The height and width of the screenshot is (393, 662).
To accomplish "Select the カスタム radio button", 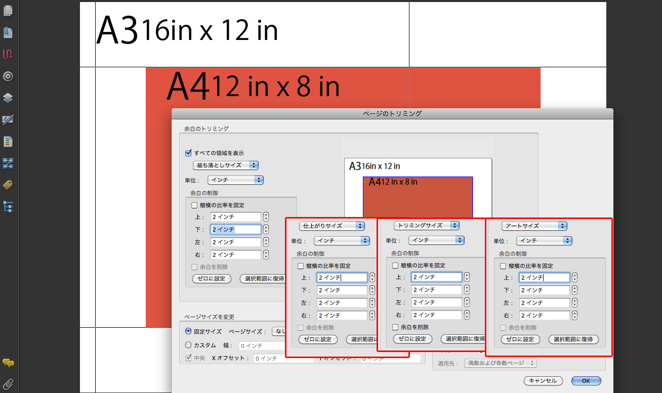I will coord(188,345).
